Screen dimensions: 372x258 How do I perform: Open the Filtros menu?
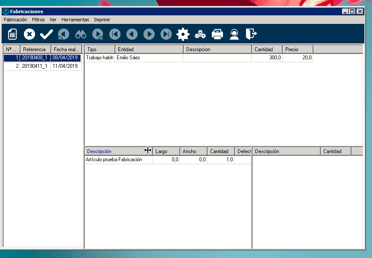[x=38, y=20]
